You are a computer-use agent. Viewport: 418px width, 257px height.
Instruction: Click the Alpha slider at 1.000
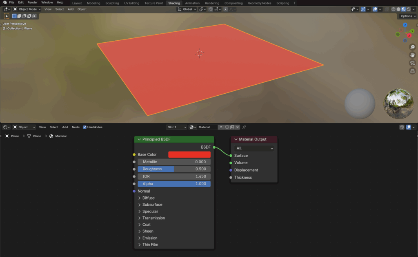click(174, 184)
